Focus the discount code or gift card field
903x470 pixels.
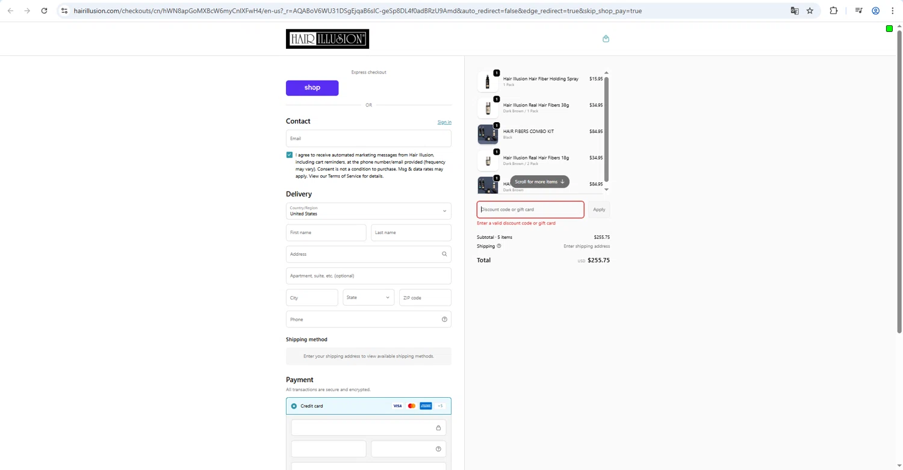(530, 209)
